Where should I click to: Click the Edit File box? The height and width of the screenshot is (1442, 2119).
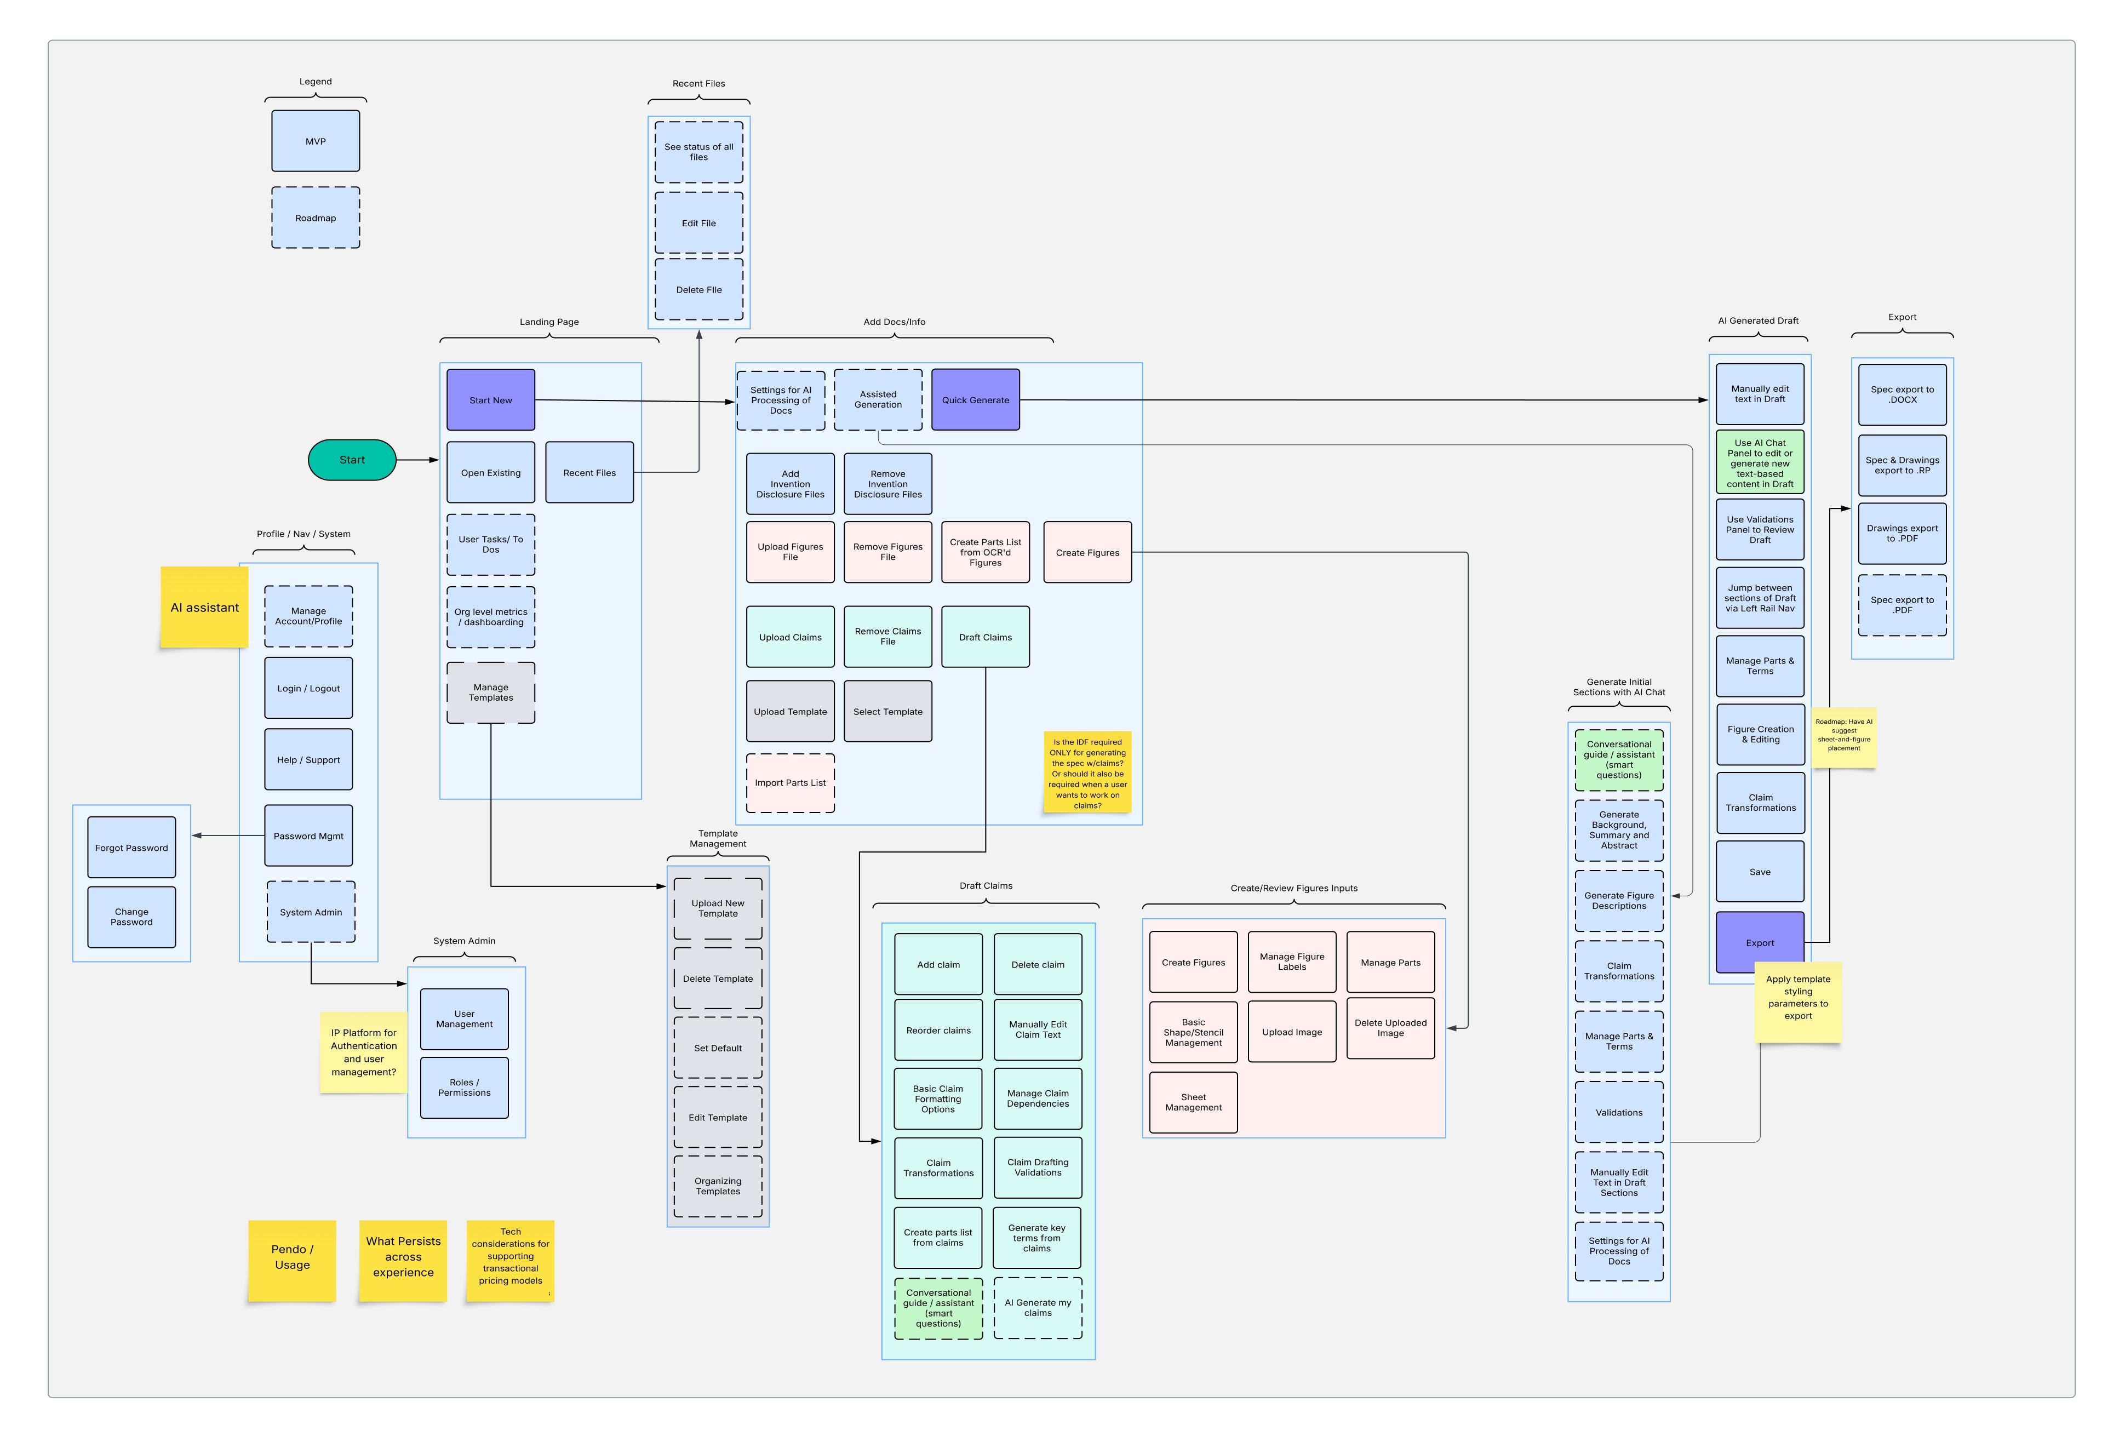pyautogui.click(x=698, y=222)
